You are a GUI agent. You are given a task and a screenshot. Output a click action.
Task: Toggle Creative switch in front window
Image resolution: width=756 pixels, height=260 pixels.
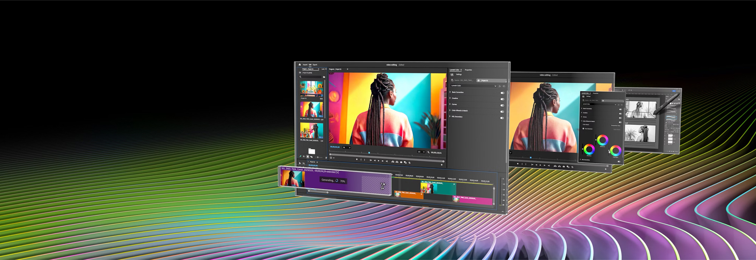point(502,99)
